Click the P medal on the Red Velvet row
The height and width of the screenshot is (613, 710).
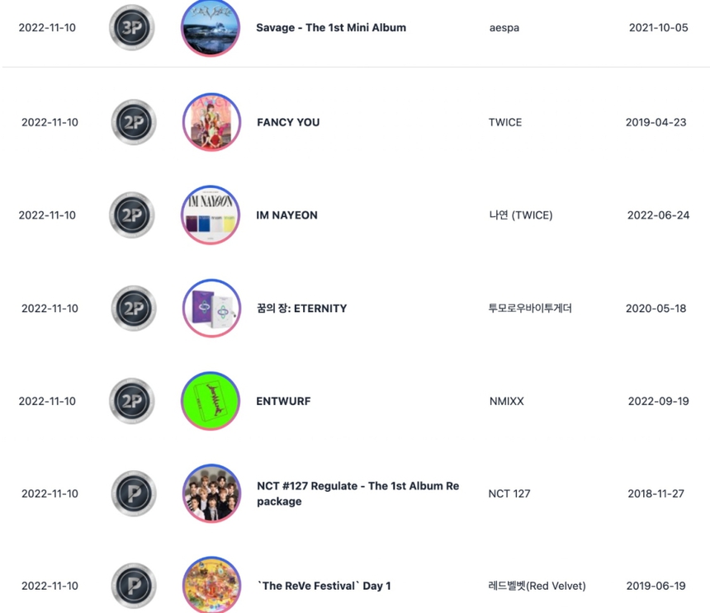click(x=131, y=586)
